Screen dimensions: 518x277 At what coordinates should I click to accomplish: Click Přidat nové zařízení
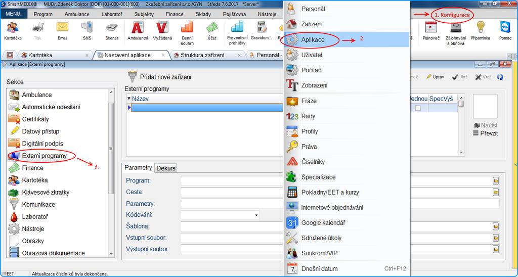click(x=159, y=77)
